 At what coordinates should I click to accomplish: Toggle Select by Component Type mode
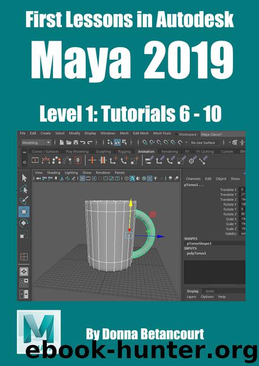click(124, 142)
